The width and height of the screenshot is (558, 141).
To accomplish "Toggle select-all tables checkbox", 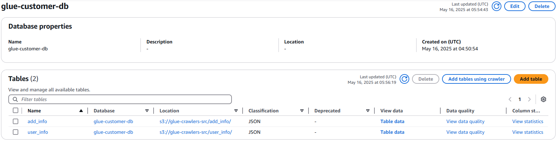I will pos(16,110).
